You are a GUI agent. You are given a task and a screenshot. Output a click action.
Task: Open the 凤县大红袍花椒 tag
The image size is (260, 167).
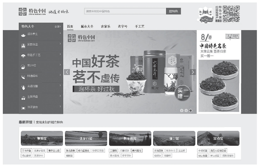[x=218, y=151]
